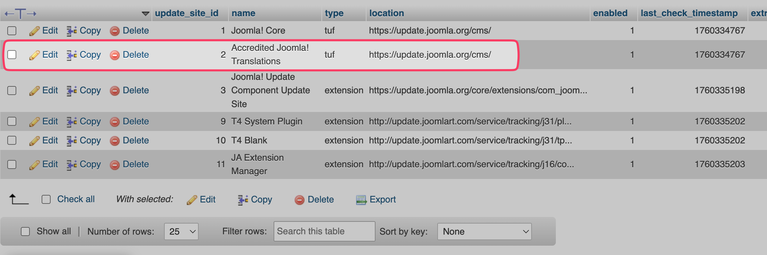
Task: Click the Copy link in With selected actions
Action: [261, 199]
